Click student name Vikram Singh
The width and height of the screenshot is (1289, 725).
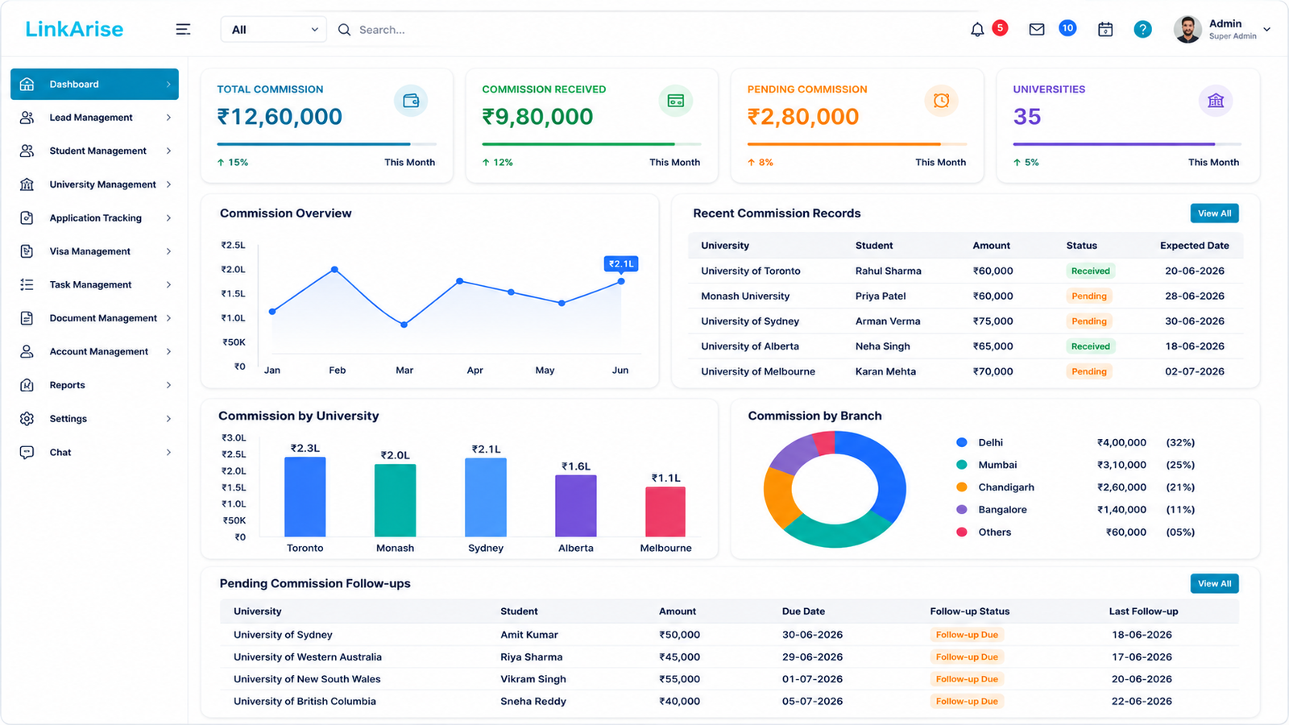click(x=533, y=679)
